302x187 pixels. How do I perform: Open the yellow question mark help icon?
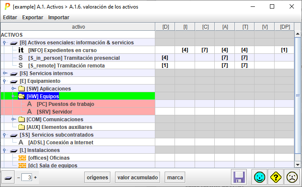[275, 177]
